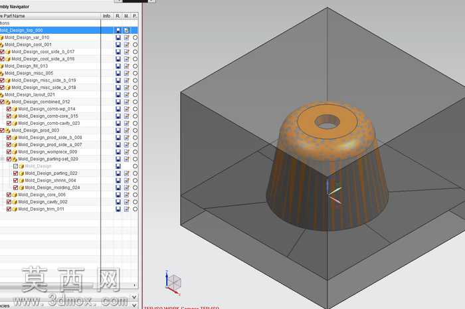Click the save icon in greyed Mold_Design row

(118, 166)
